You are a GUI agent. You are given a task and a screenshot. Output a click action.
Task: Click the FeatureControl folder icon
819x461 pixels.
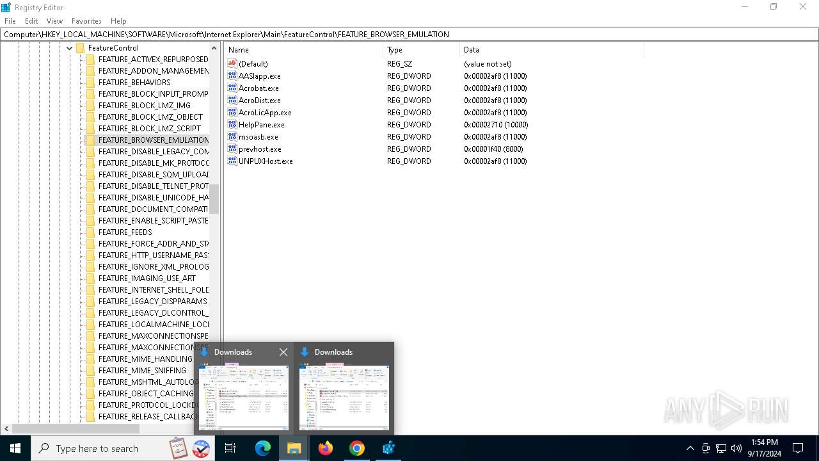coord(80,48)
